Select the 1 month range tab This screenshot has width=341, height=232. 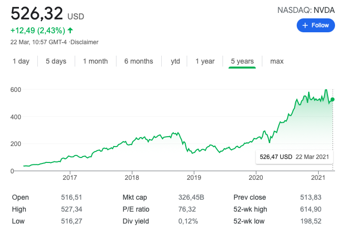(95, 61)
